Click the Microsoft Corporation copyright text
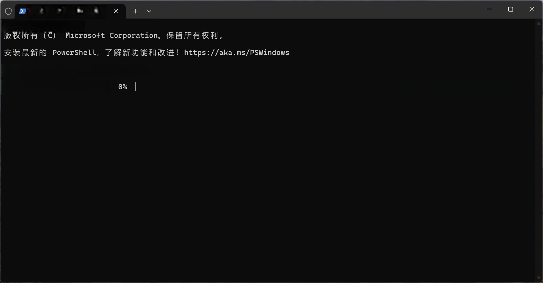Image resolution: width=543 pixels, height=283 pixels. click(x=112, y=35)
